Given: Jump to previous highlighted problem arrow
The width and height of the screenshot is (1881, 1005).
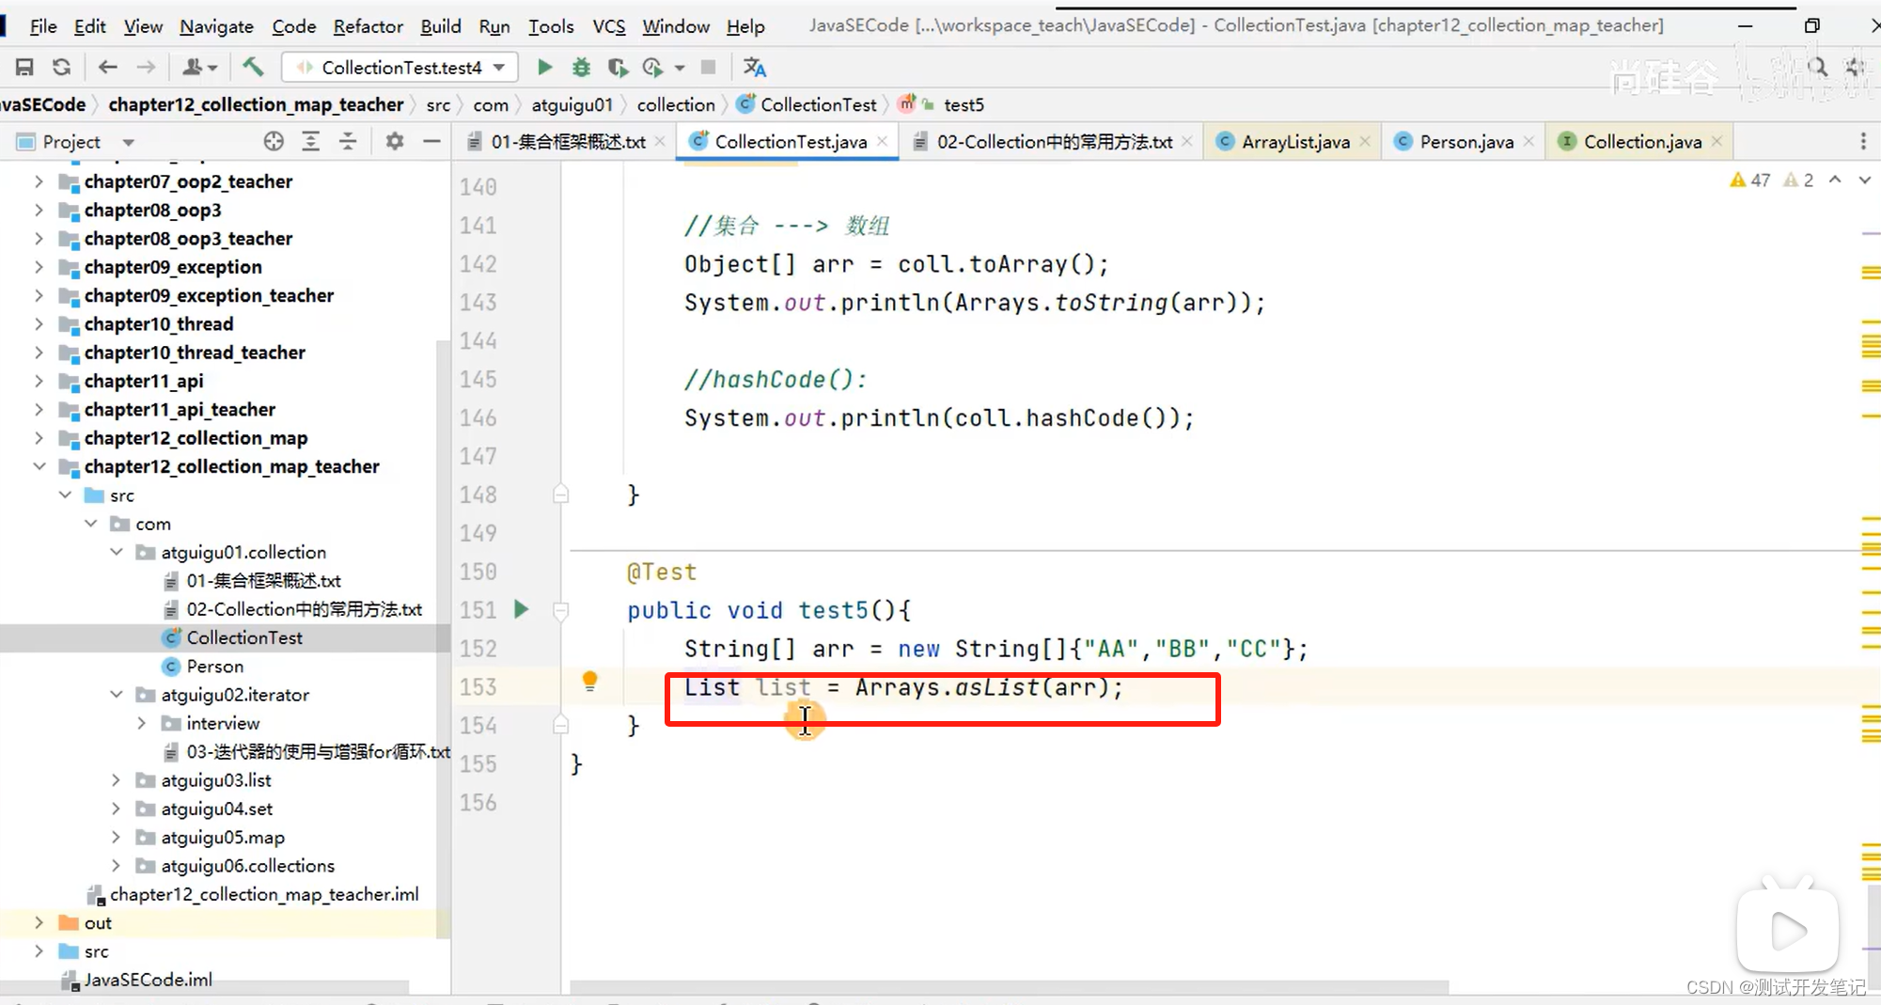Looking at the screenshot, I should point(1835,180).
